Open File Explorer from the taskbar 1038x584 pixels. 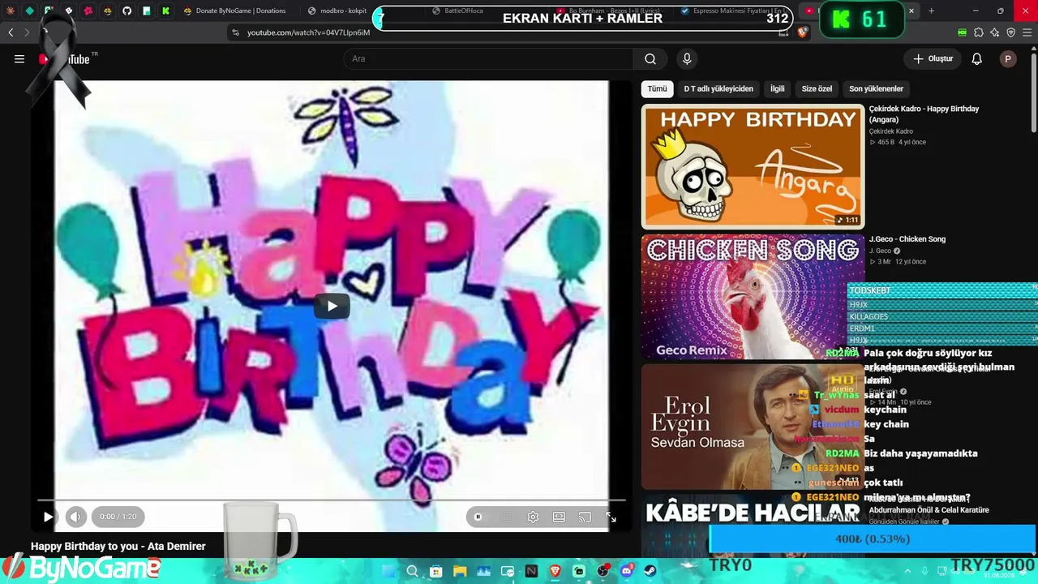(460, 571)
